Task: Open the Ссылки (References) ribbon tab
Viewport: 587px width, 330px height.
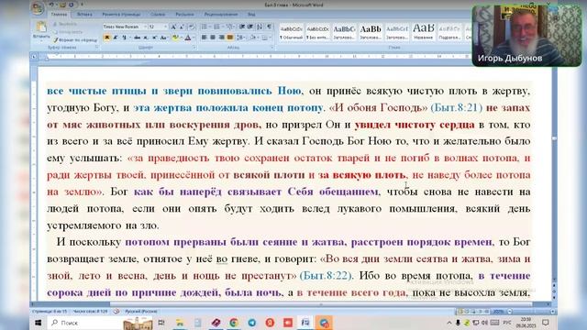Action: tap(158, 15)
